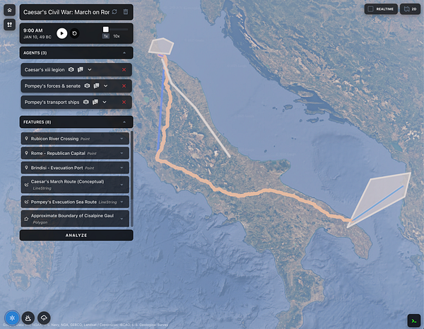Open chat for Caesar's xiii legion
Image resolution: width=424 pixels, height=329 pixels.
point(81,69)
